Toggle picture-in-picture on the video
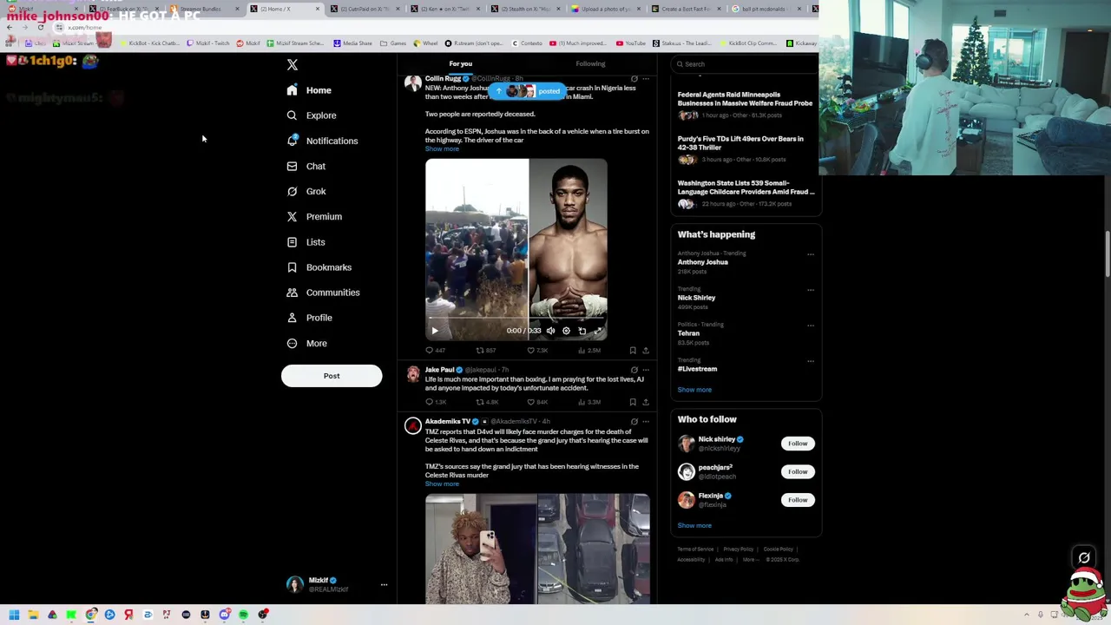1111x625 pixels. coord(582,331)
